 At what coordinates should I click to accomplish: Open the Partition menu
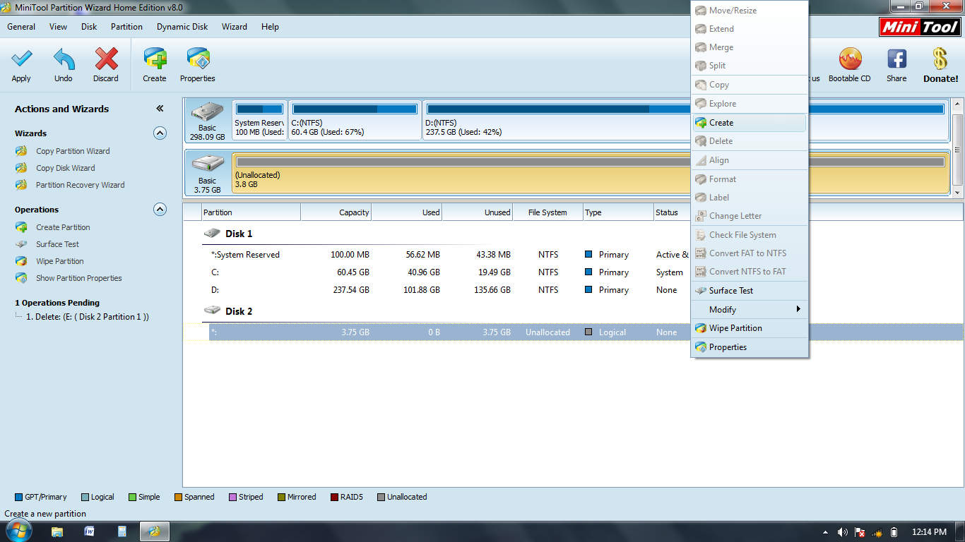pos(126,27)
